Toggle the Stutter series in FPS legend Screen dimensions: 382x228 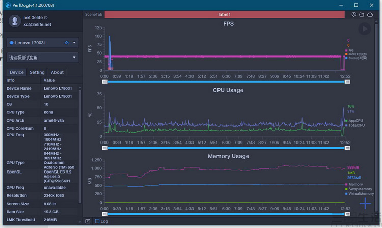point(356,58)
